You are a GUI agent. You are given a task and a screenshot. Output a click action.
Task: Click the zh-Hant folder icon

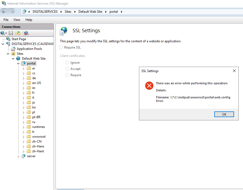29,151
